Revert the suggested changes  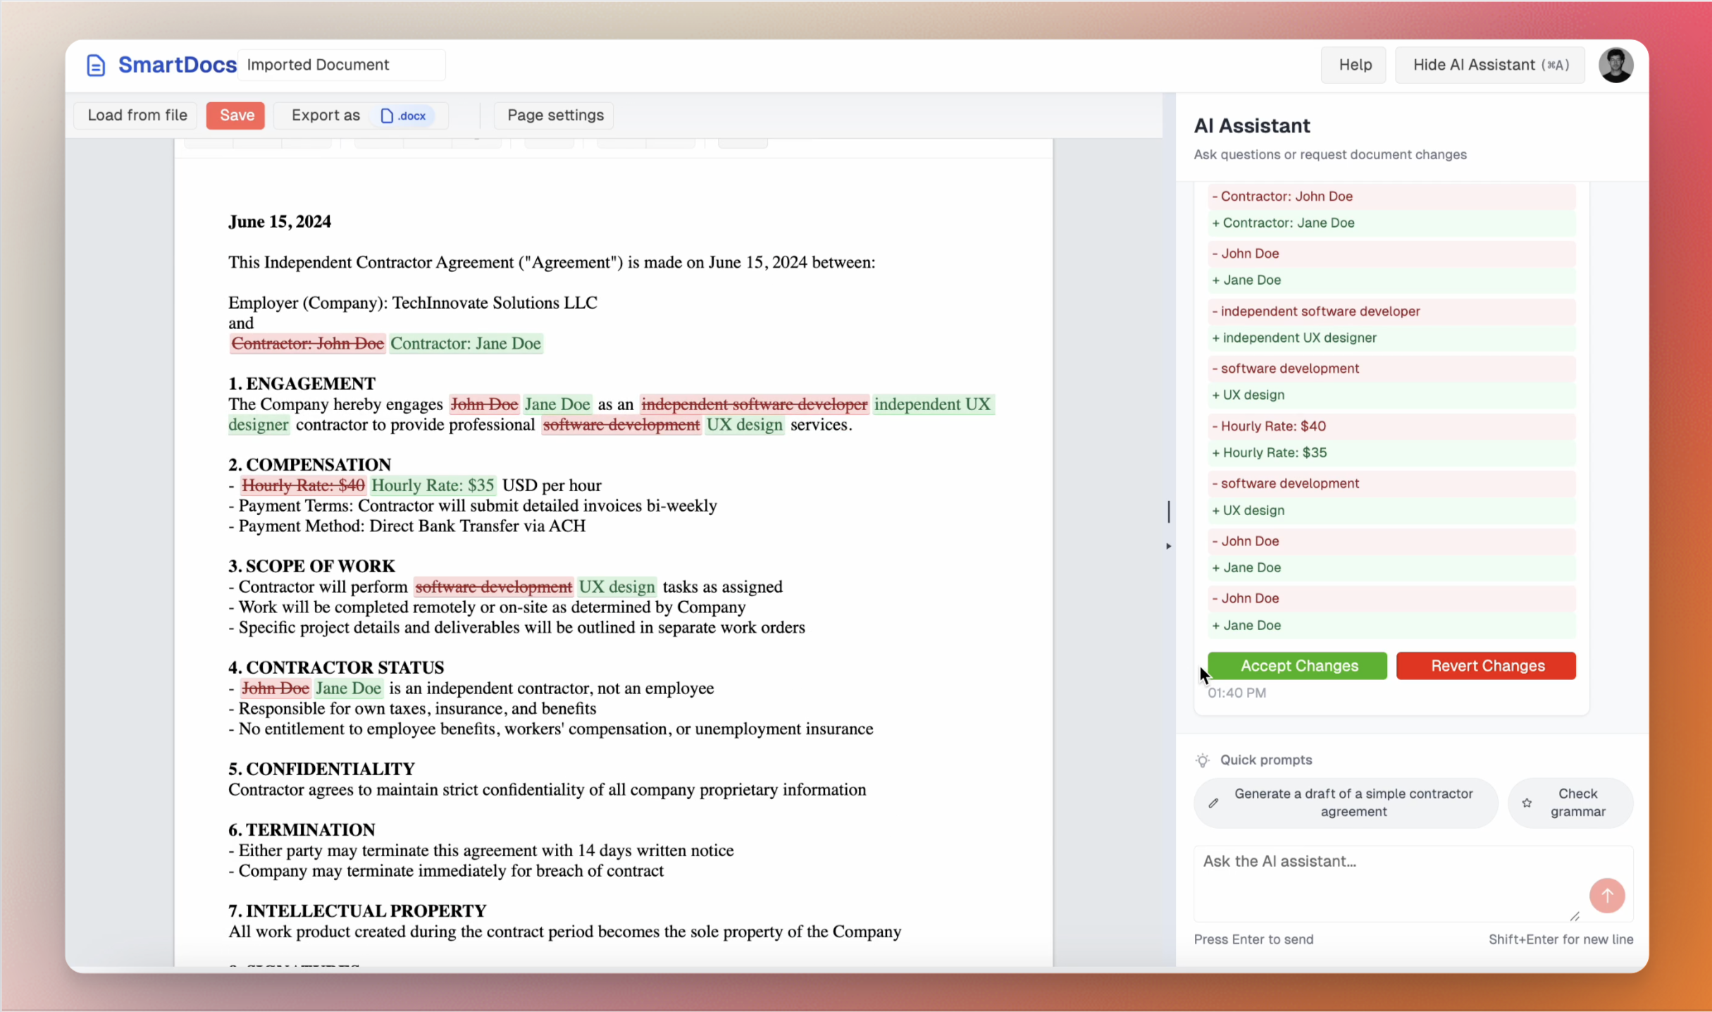pyautogui.click(x=1486, y=666)
